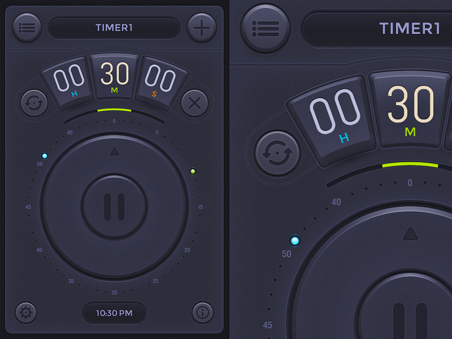This screenshot has height=339, width=452.
Task: Click the blue dial marker in zoomed view
Action: [295, 241]
